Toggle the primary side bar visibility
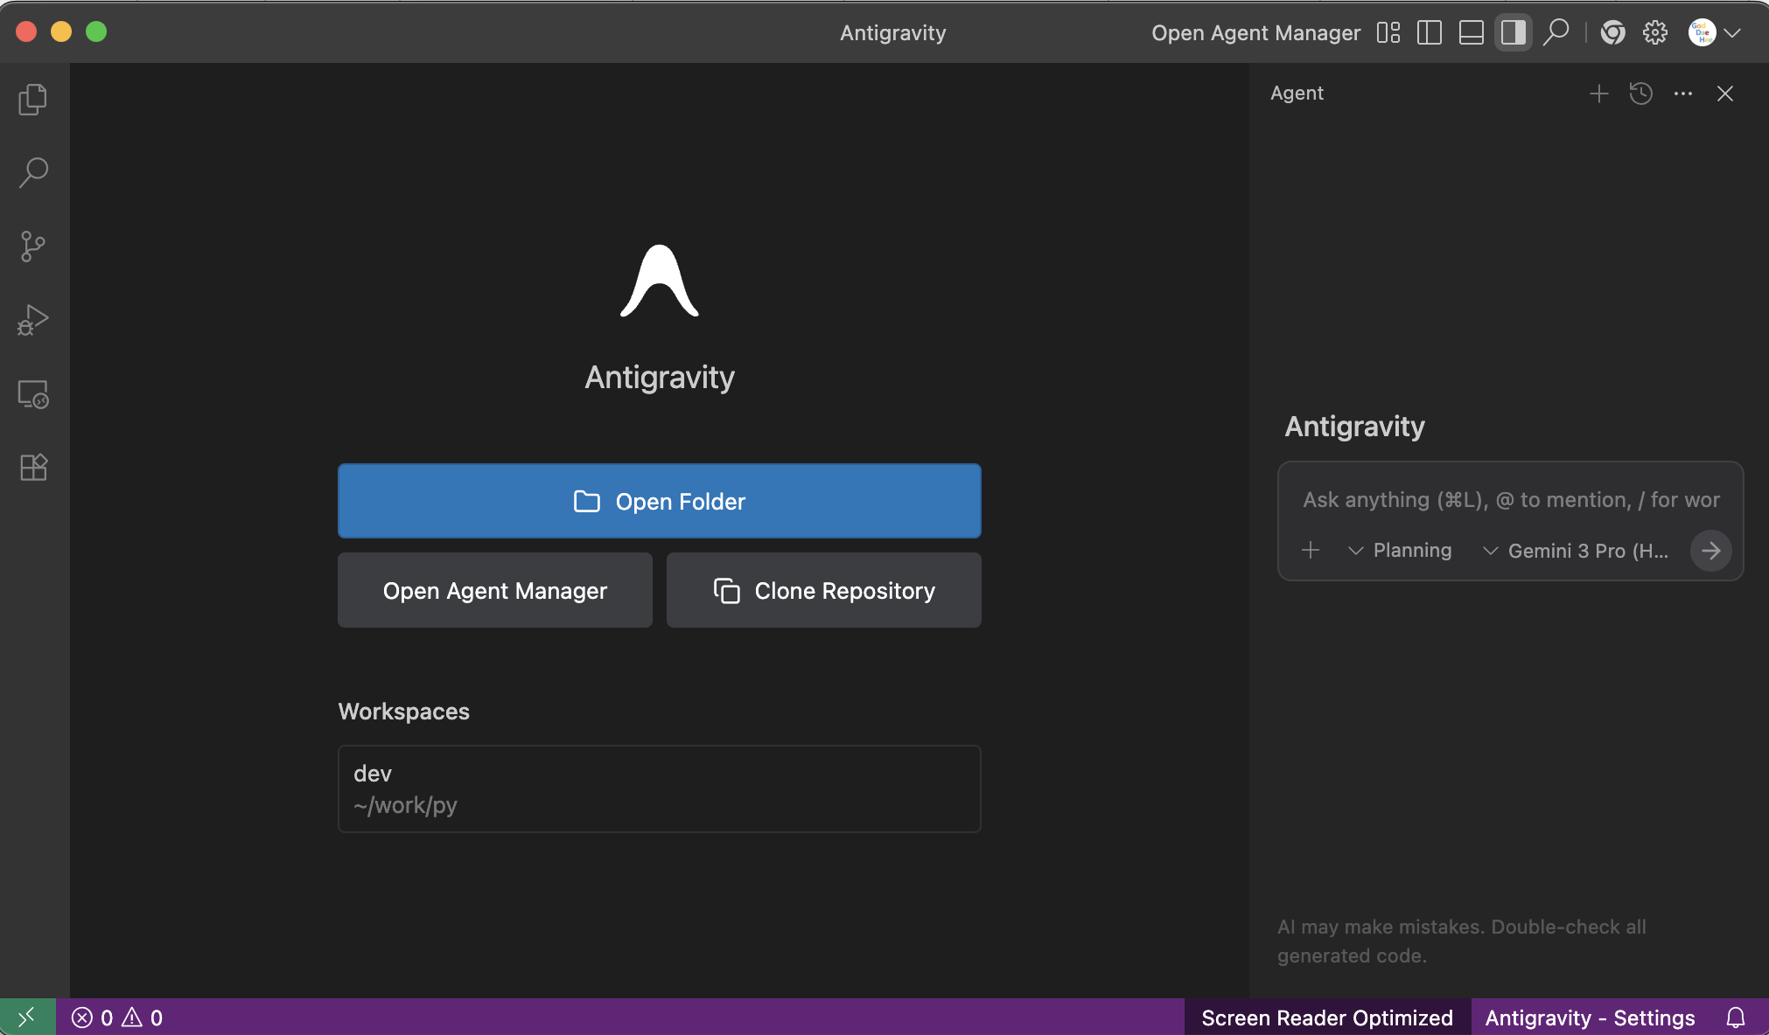This screenshot has width=1769, height=1035. pos(1429,33)
